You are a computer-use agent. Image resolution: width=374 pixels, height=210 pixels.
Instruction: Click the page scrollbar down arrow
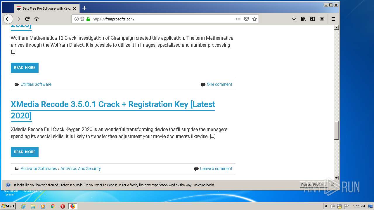(x=337, y=178)
